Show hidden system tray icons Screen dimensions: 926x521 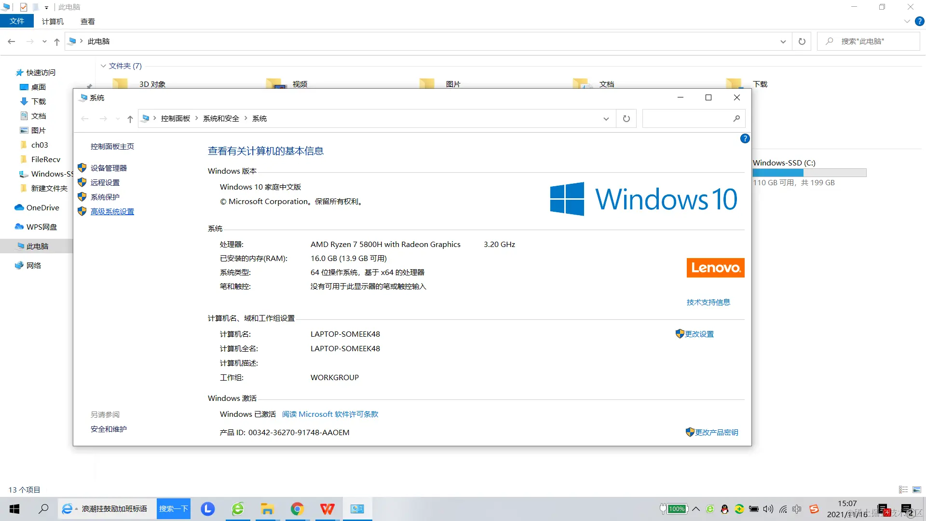tap(696, 509)
